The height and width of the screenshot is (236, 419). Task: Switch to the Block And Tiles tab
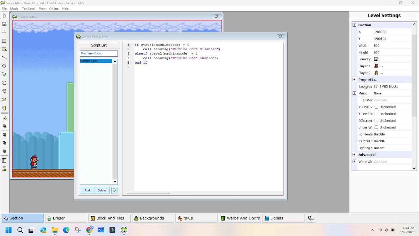pos(109,218)
